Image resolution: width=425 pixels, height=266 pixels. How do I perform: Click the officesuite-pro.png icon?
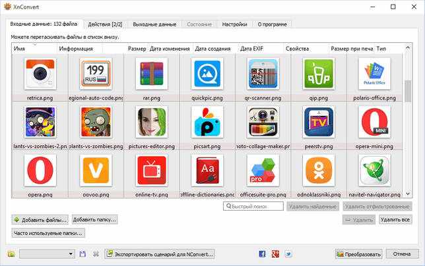click(x=263, y=171)
